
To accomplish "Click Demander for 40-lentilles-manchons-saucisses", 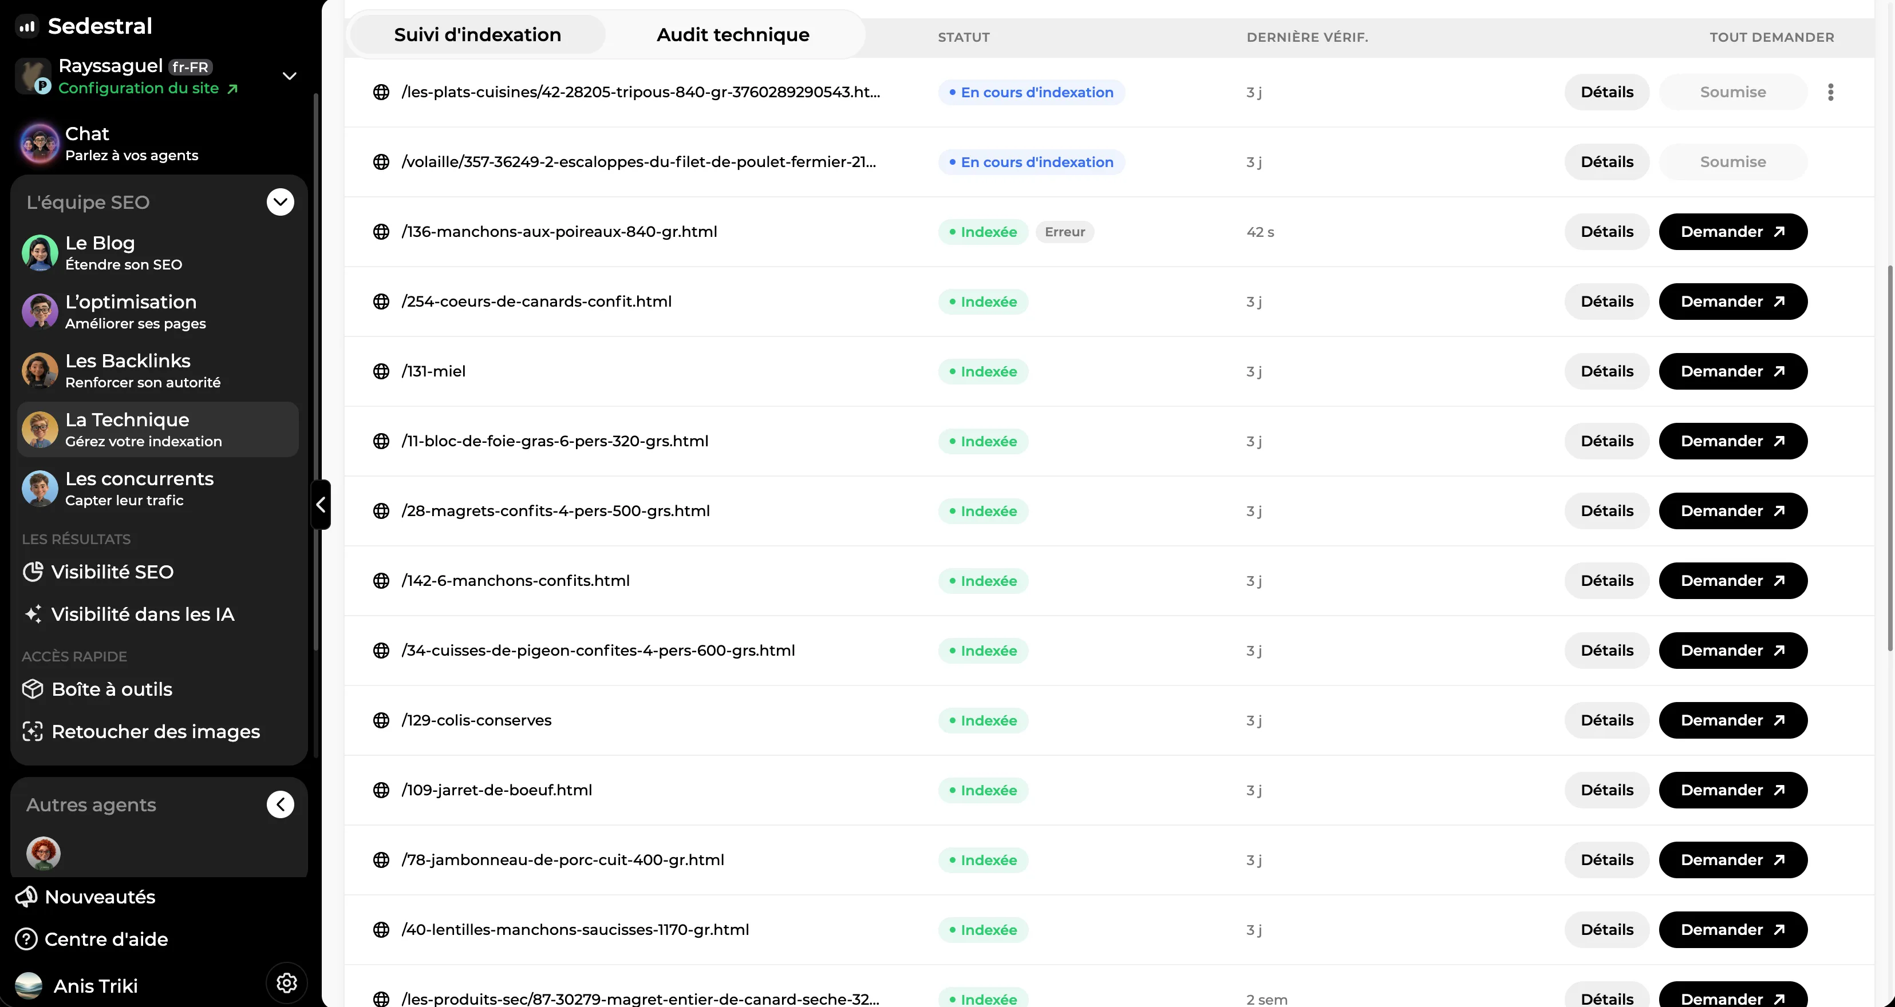I will click(1732, 930).
